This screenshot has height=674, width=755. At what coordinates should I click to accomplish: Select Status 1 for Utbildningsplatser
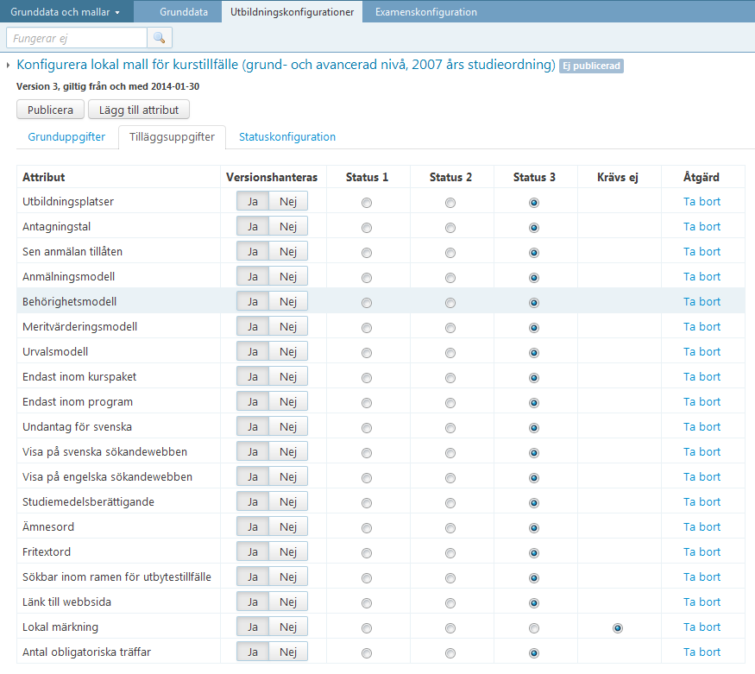pyautogui.click(x=367, y=203)
